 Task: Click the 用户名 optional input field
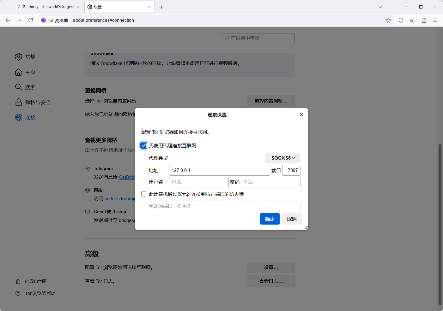[x=199, y=182]
